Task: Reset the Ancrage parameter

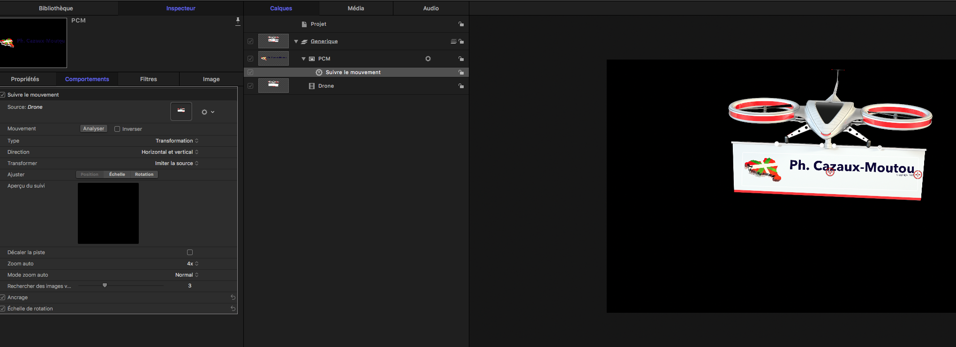Action: pos(233,297)
